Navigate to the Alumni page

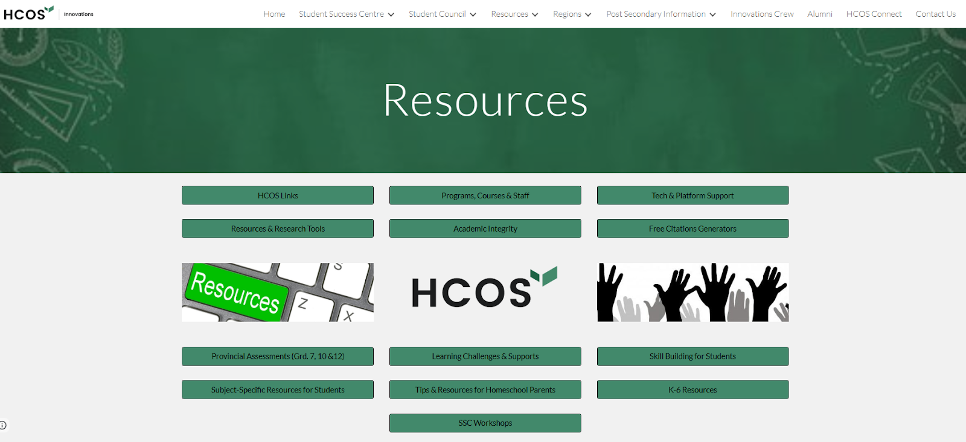click(819, 14)
